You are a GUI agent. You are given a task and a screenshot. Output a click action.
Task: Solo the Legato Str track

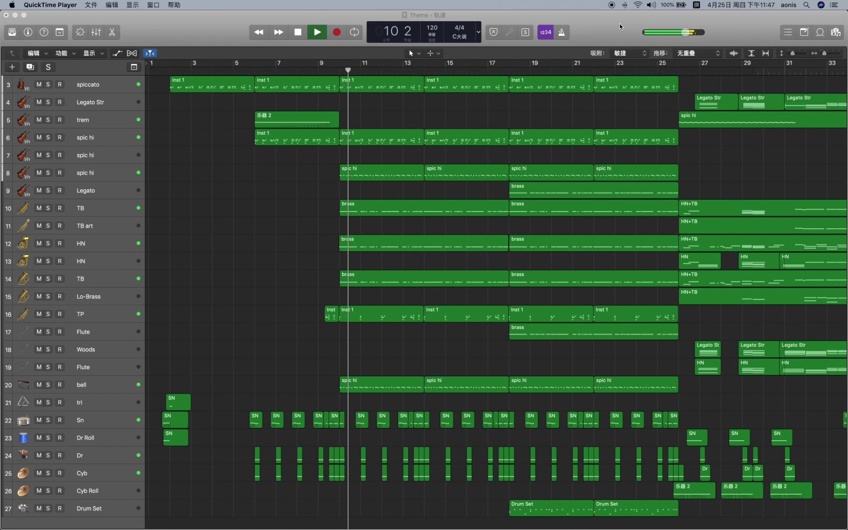pos(48,102)
